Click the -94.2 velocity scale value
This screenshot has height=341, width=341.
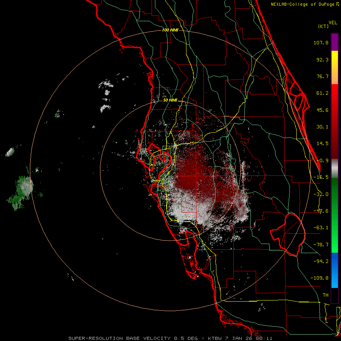(x=321, y=261)
